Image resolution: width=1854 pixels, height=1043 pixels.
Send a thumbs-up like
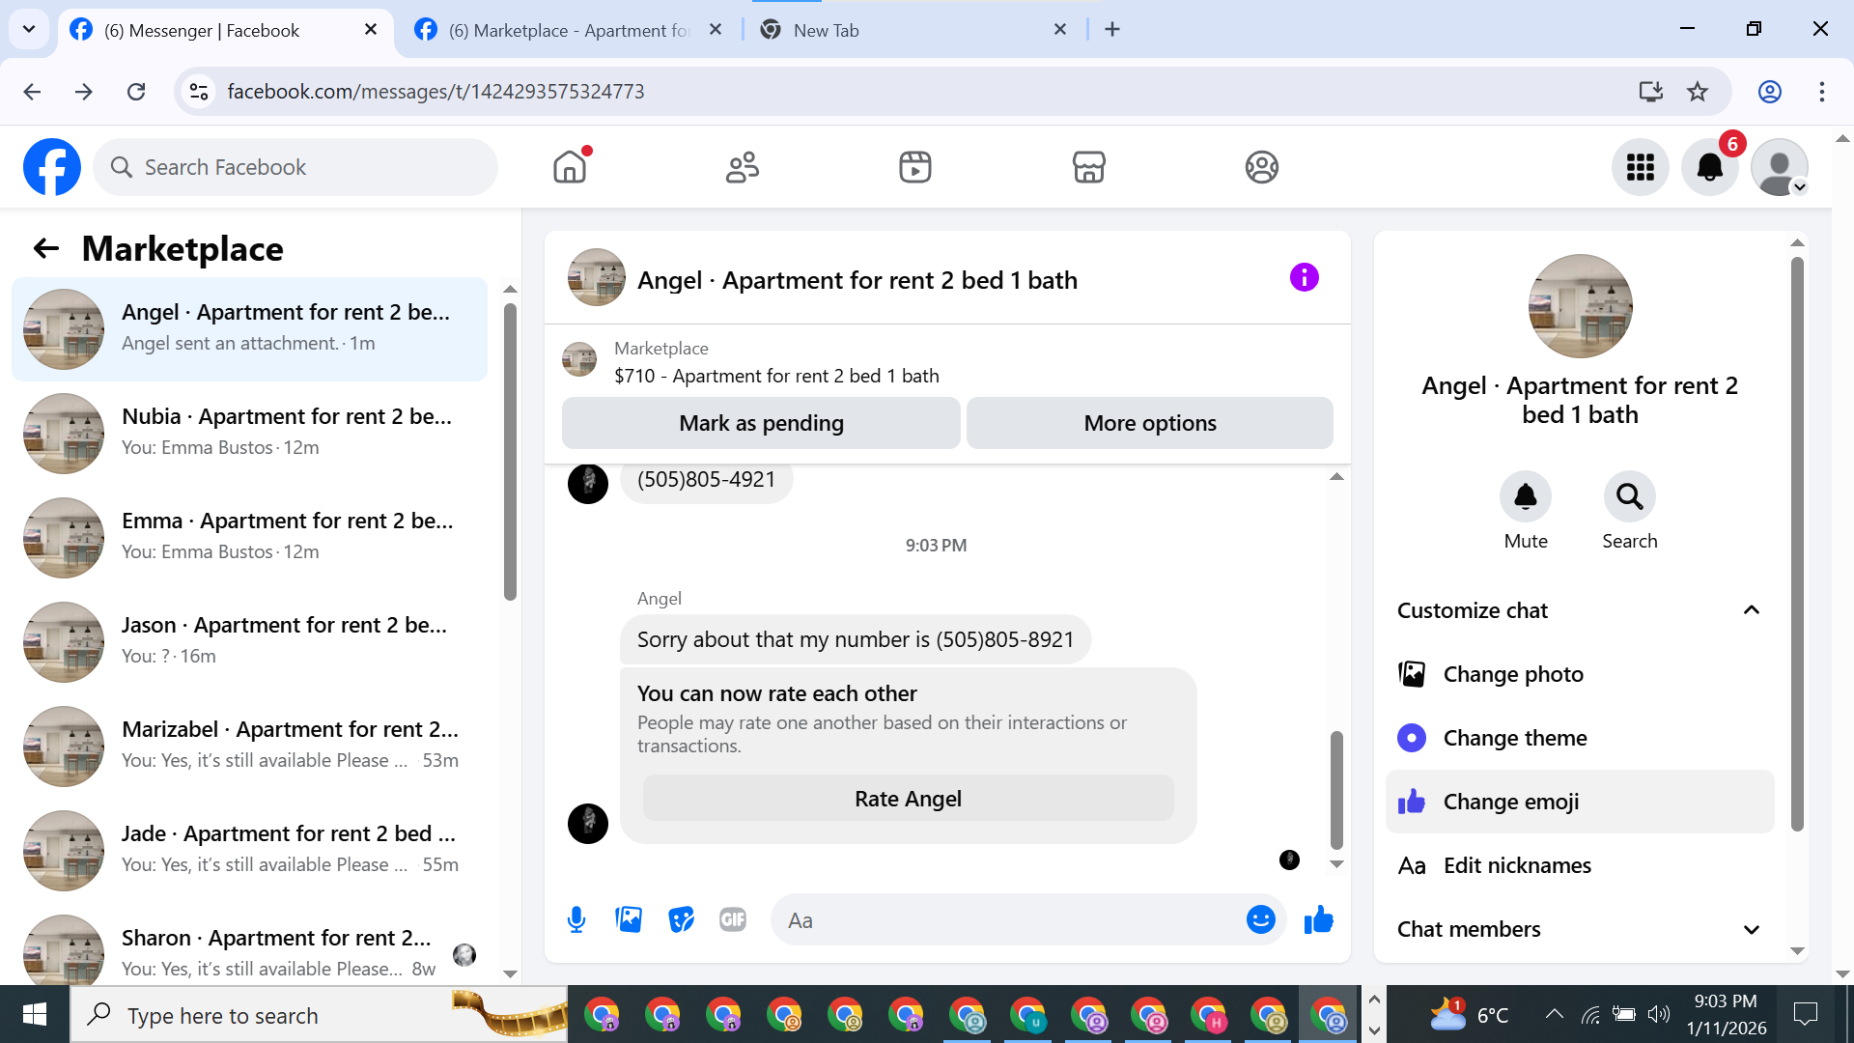[x=1318, y=919]
